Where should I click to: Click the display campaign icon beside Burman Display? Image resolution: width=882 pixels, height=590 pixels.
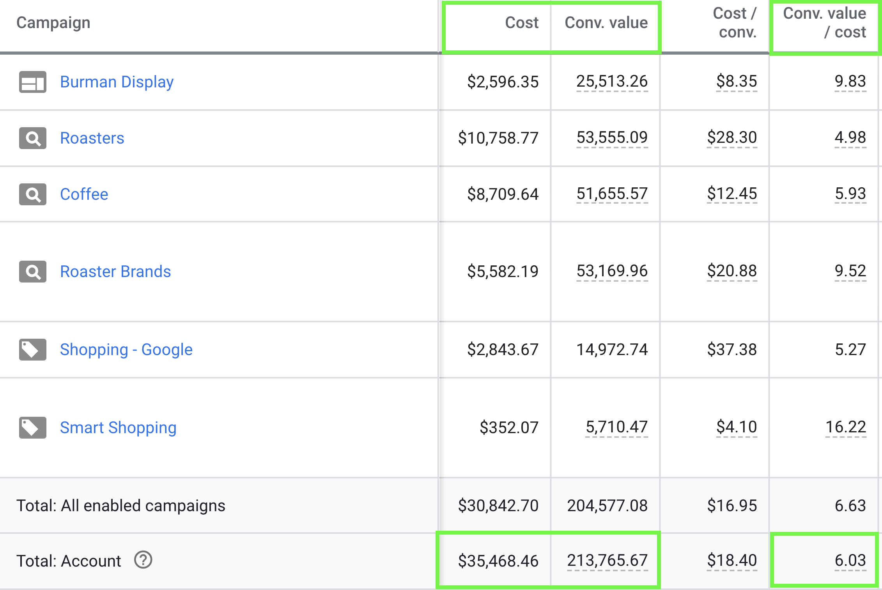[33, 82]
